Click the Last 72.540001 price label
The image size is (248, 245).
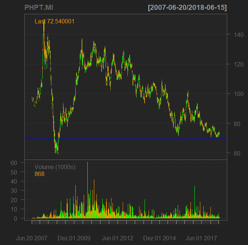point(55,21)
